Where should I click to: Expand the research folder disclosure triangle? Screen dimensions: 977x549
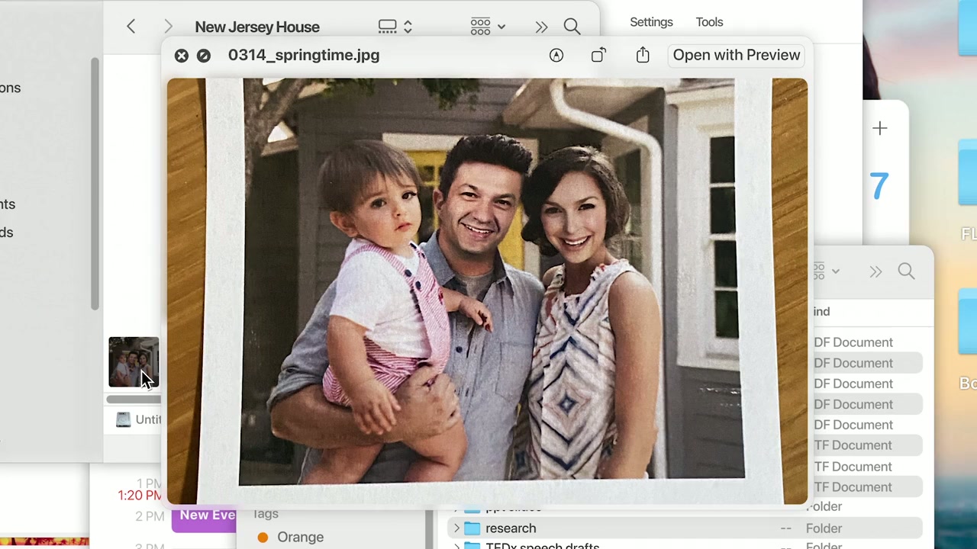pos(456,528)
